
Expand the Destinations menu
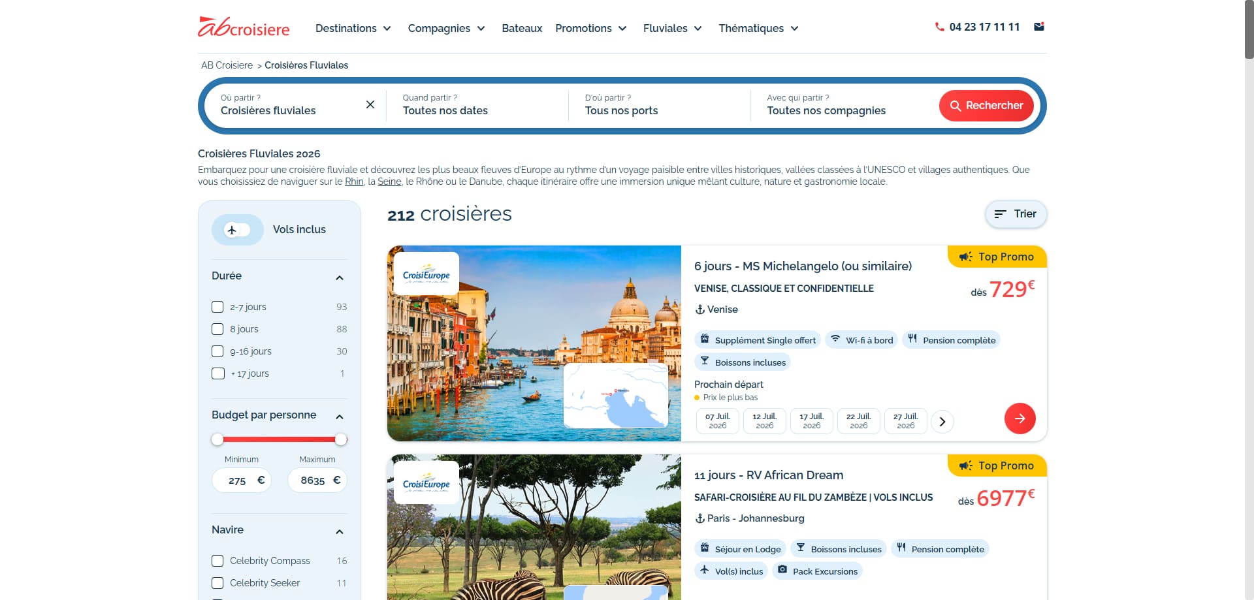353,28
